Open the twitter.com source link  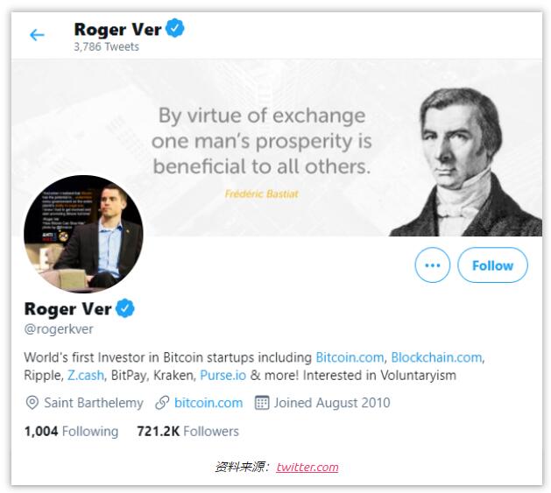pos(307,467)
